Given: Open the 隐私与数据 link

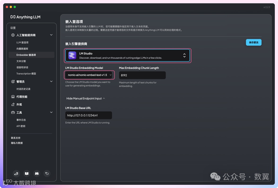Looking at the screenshot, I should click(x=17, y=143).
